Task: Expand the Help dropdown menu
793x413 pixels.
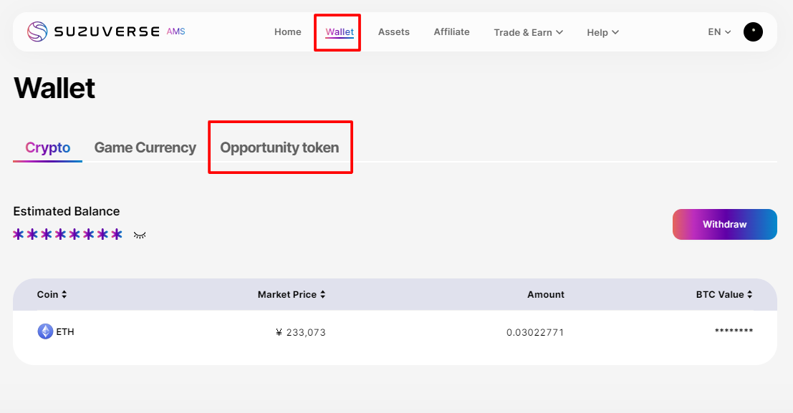Action: pos(602,32)
